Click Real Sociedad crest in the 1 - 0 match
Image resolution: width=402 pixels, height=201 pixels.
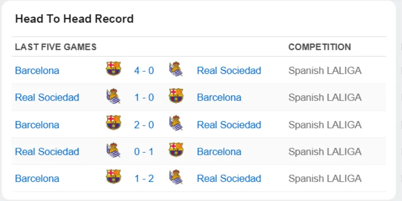(114, 95)
